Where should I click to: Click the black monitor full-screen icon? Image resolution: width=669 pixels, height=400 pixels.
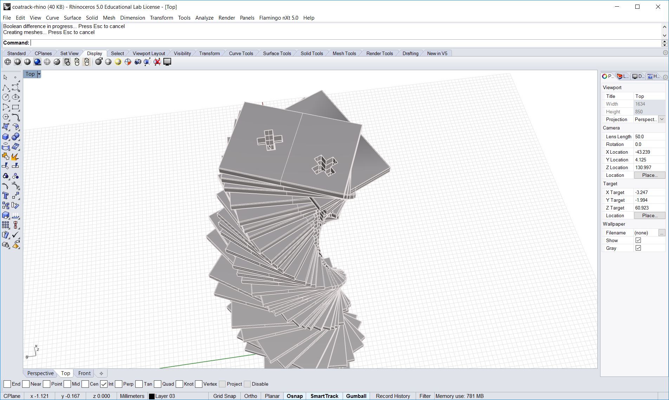(167, 62)
